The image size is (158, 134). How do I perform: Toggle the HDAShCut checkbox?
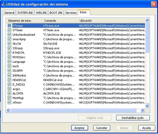click(10, 80)
